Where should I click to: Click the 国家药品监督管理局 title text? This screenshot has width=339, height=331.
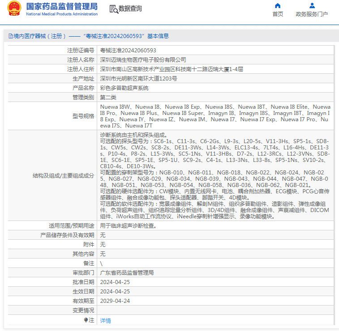[62, 6]
